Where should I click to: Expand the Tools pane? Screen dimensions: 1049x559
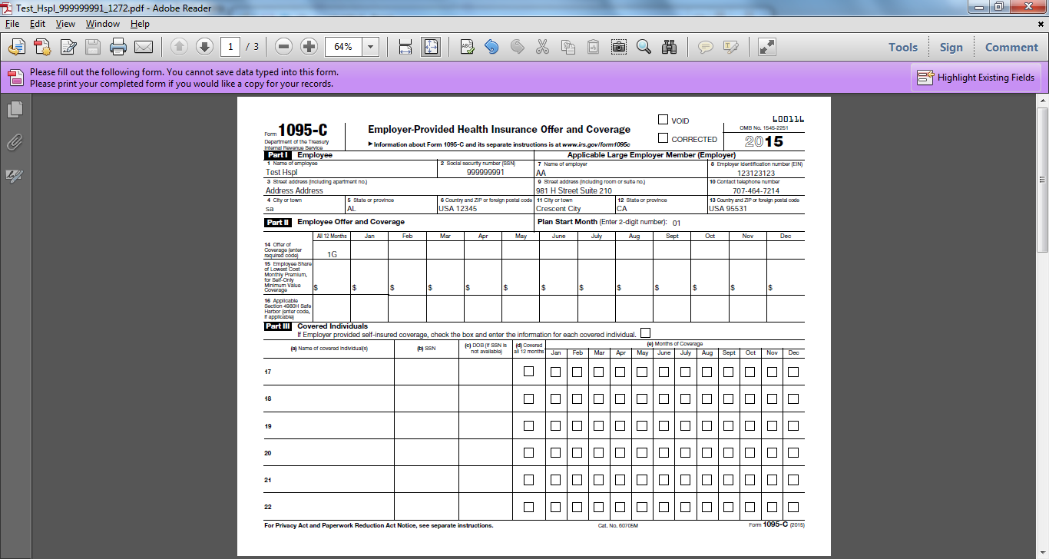903,47
